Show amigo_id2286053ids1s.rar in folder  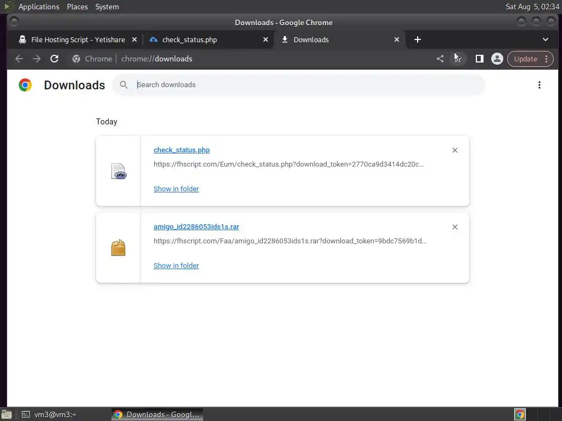pyautogui.click(x=176, y=266)
